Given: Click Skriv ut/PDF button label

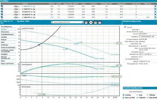Looking at the screenshot, I should (130, 98).
